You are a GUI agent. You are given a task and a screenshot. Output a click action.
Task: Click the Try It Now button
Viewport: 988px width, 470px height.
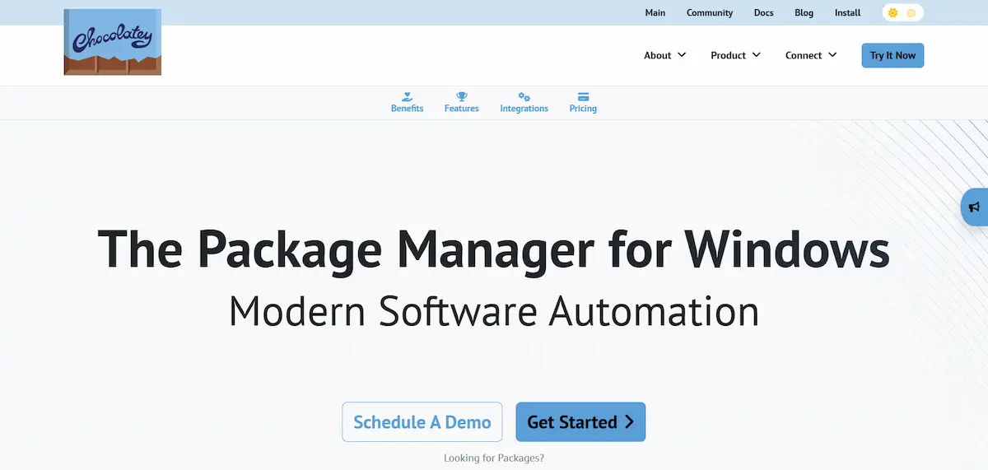892,55
